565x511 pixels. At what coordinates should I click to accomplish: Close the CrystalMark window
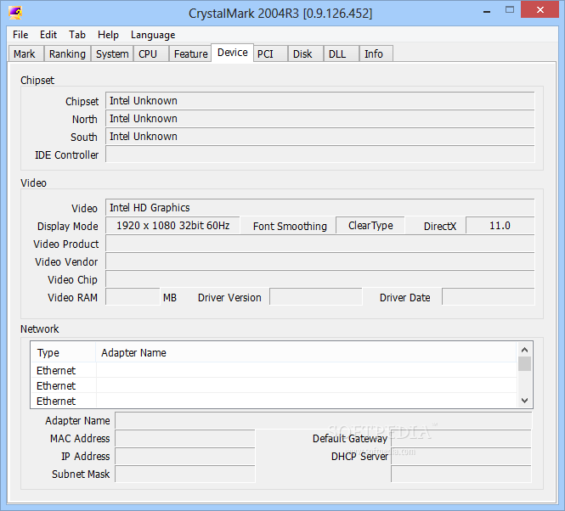[x=540, y=9]
